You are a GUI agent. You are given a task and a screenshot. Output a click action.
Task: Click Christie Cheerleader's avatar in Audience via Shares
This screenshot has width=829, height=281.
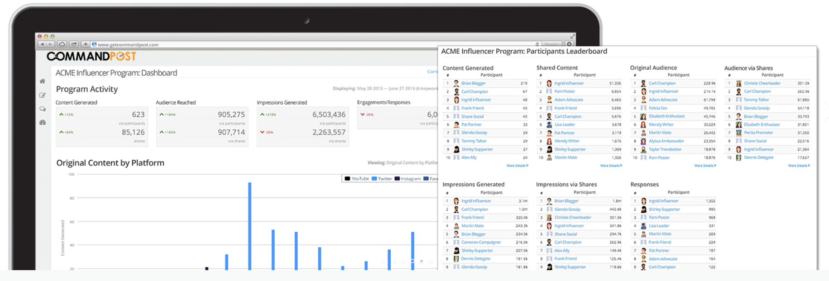coord(738,83)
